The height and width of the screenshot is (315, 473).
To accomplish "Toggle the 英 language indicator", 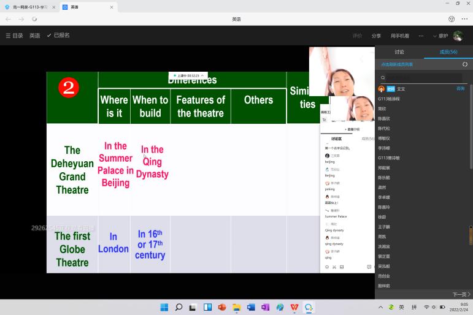I will click(402, 307).
